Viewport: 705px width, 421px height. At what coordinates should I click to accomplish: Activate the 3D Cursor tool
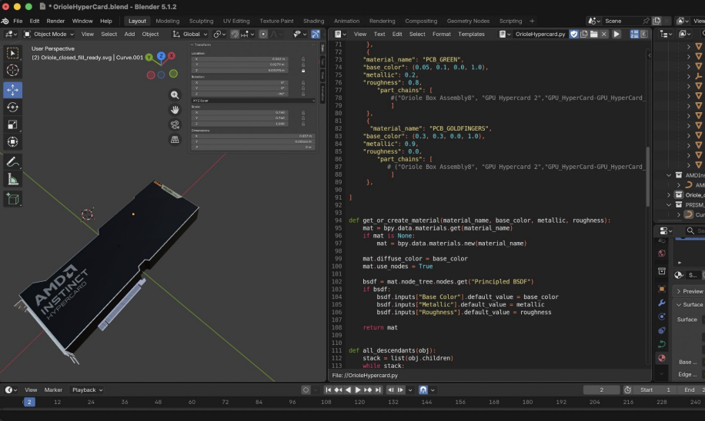click(12, 71)
